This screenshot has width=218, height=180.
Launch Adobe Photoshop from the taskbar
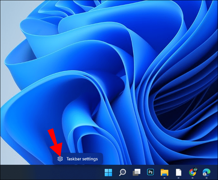pos(150,172)
